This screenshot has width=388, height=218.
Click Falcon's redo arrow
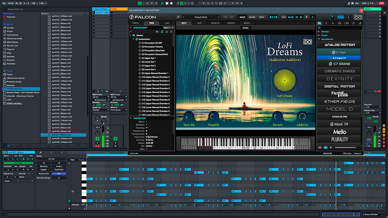click(x=232, y=17)
